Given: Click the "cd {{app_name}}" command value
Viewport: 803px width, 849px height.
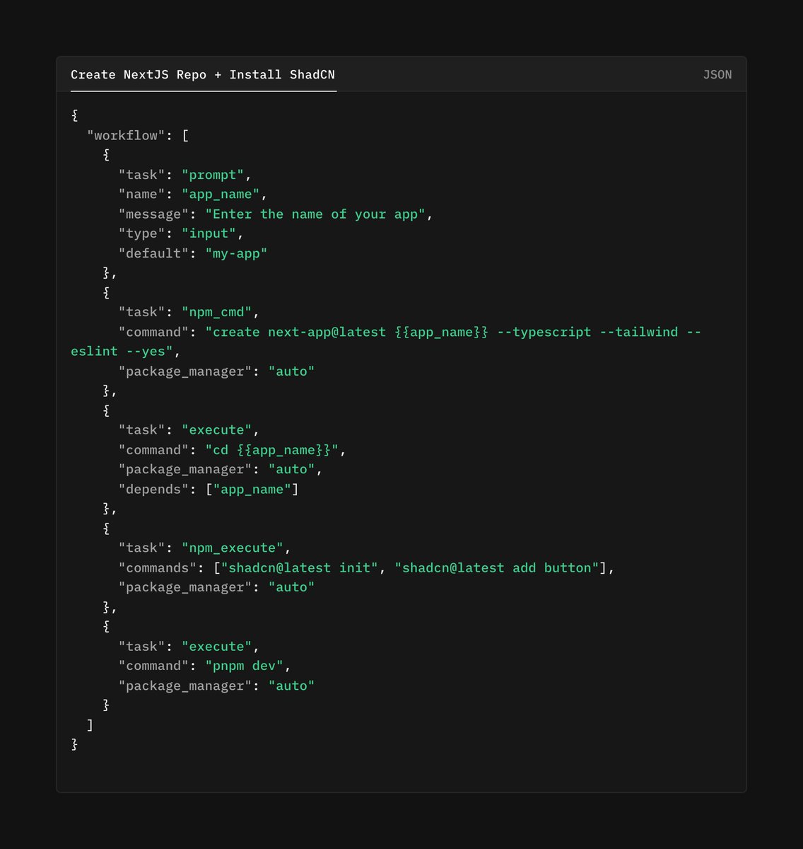Looking at the screenshot, I should pyautogui.click(x=272, y=450).
